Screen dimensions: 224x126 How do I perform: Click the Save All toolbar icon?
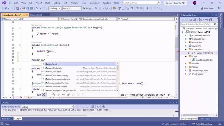31,8
